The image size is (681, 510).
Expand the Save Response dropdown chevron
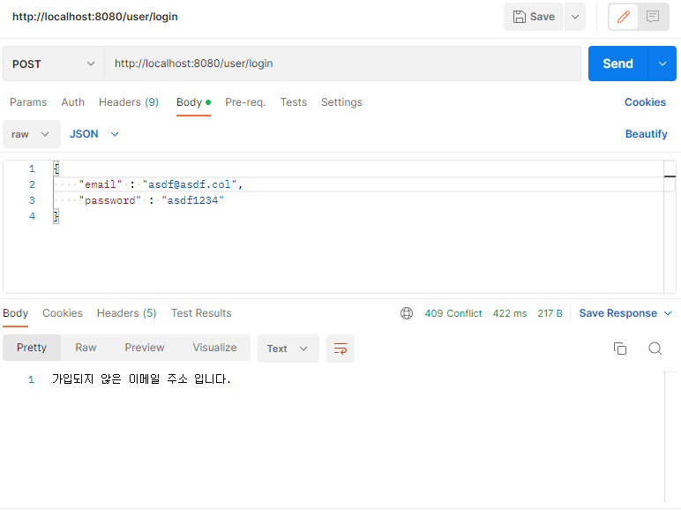[x=668, y=313]
